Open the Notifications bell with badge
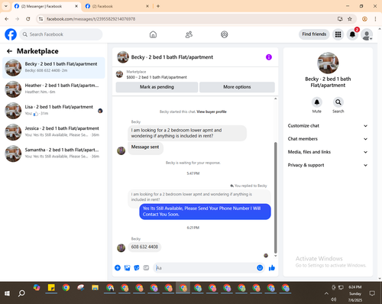Screen dimensions: 382x304 352,34
